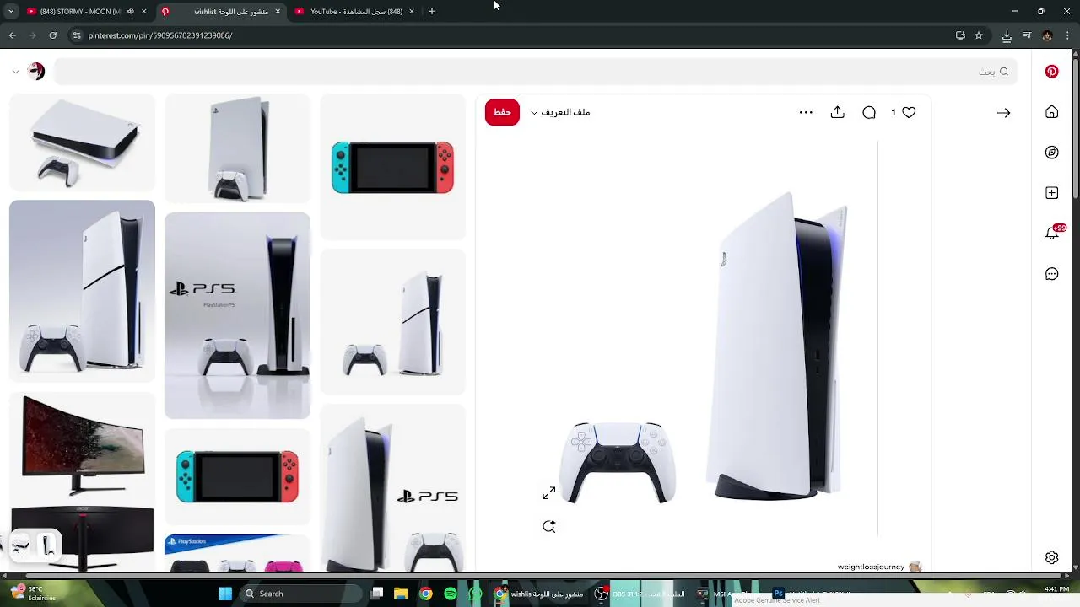Image resolution: width=1080 pixels, height=607 pixels.
Task: Open Chrome downloads tray icon
Action: pos(1007,35)
